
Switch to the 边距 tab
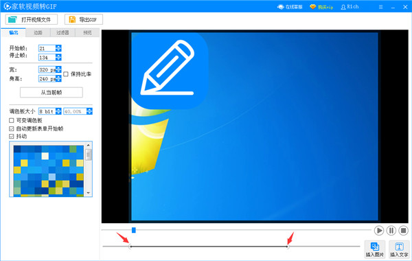tap(38, 32)
